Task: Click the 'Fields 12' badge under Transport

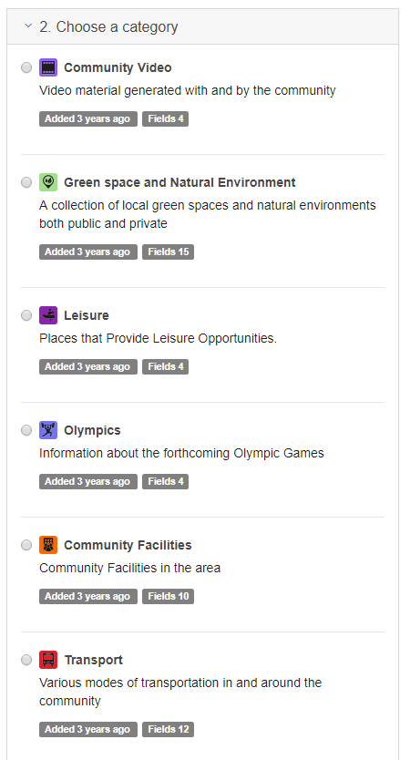Action: 169,729
